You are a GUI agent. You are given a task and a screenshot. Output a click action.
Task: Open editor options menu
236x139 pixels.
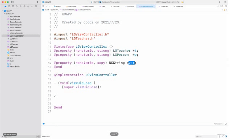pyautogui.click(x=222, y=6)
